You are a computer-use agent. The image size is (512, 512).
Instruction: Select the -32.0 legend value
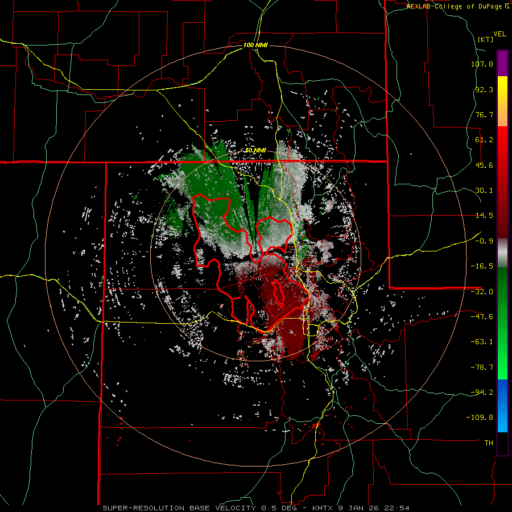point(482,292)
